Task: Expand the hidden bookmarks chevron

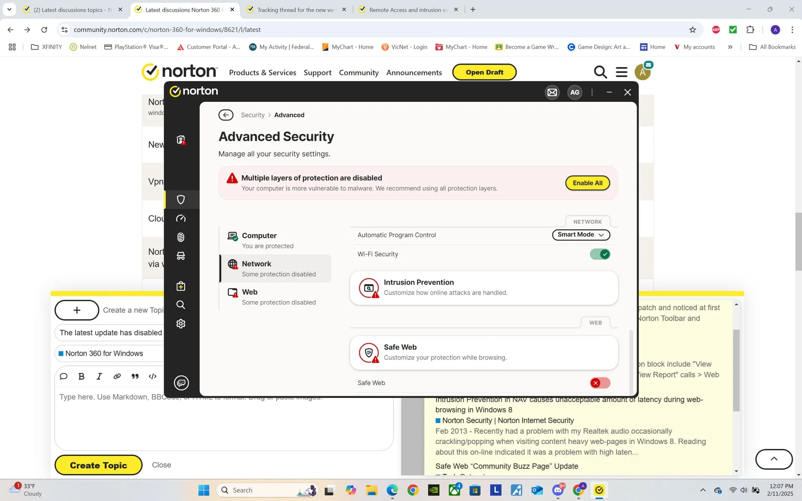Action: pos(730,47)
